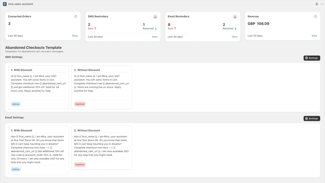Click 'Last 30 days' on Revenue card
Screen dimensions: 325x183
point(255,36)
